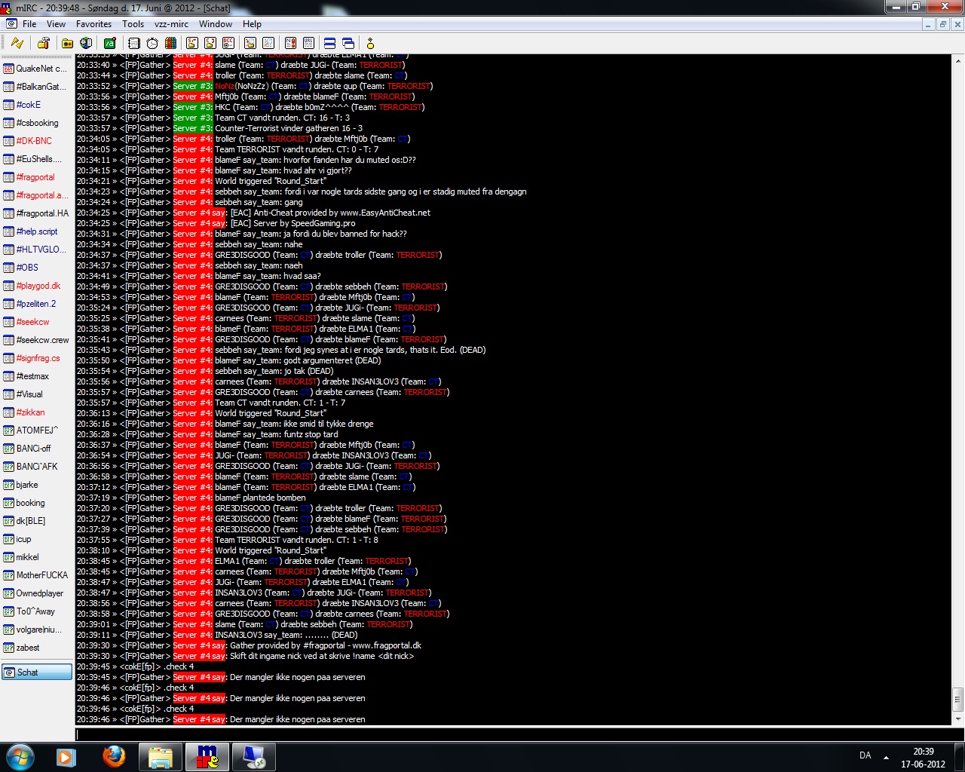Viewport: 965px width, 772px height.
Task: Open the DCC Options toolbar icon
Action: pos(228,43)
